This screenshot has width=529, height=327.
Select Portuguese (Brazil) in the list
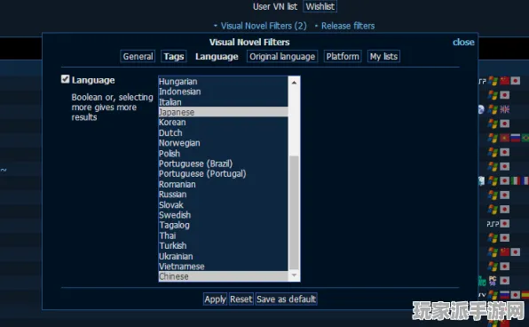coord(224,163)
